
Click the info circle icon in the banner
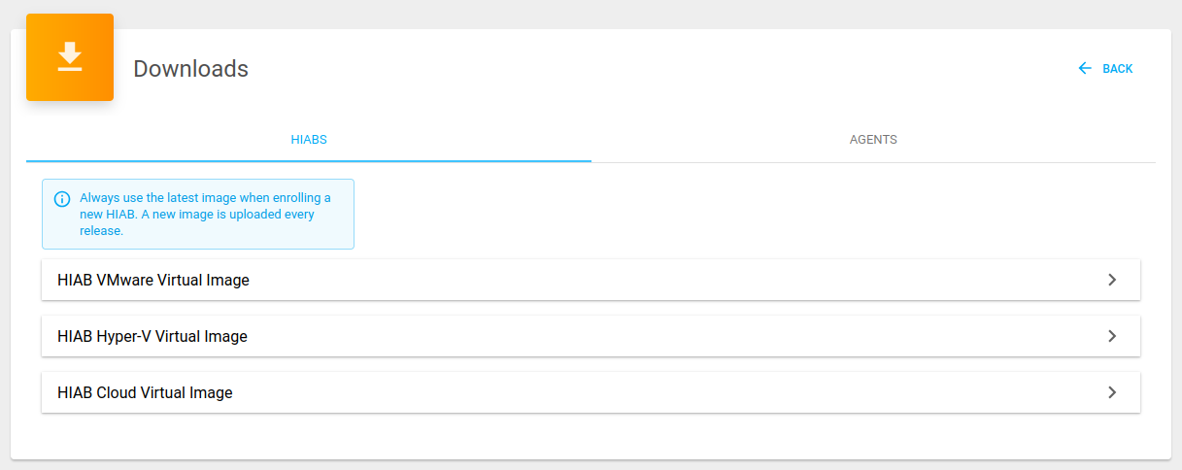pos(62,199)
